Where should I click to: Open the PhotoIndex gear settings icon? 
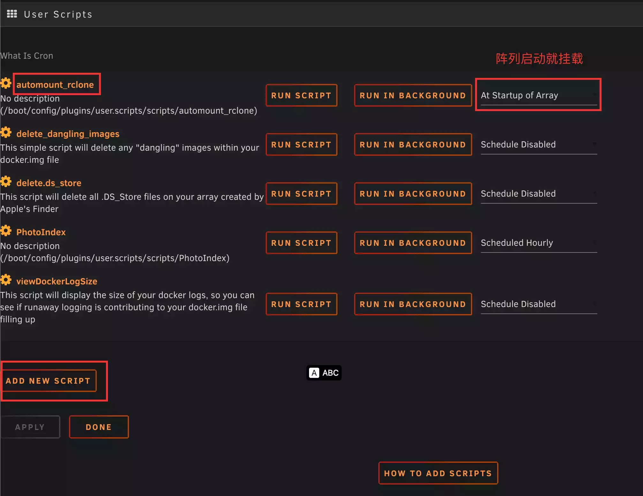[x=6, y=231]
